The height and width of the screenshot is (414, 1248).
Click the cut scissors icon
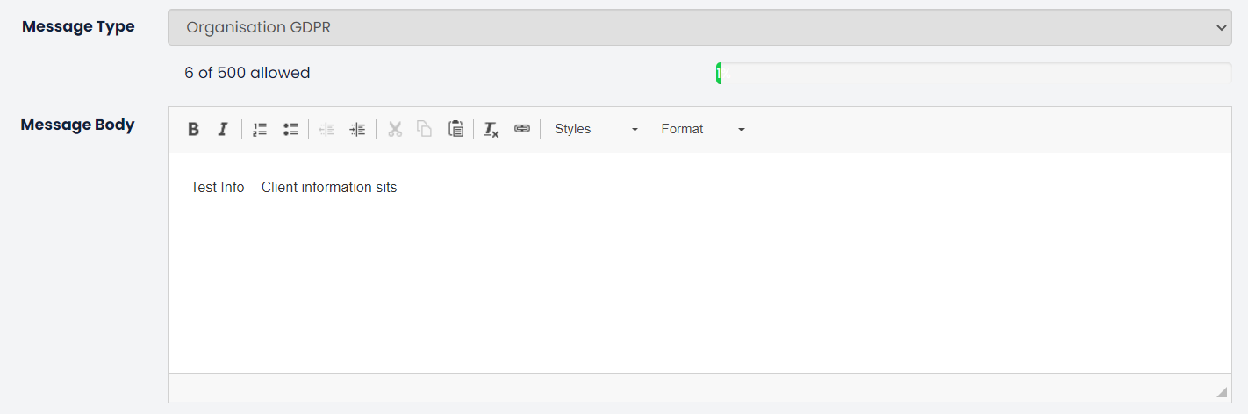(395, 129)
